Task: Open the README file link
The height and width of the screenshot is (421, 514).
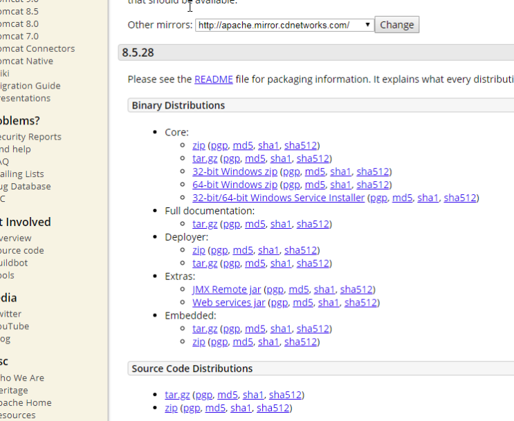Action: (214, 79)
